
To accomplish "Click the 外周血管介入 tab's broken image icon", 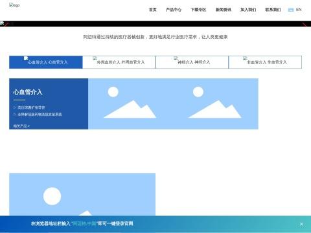I will (x=95, y=58).
